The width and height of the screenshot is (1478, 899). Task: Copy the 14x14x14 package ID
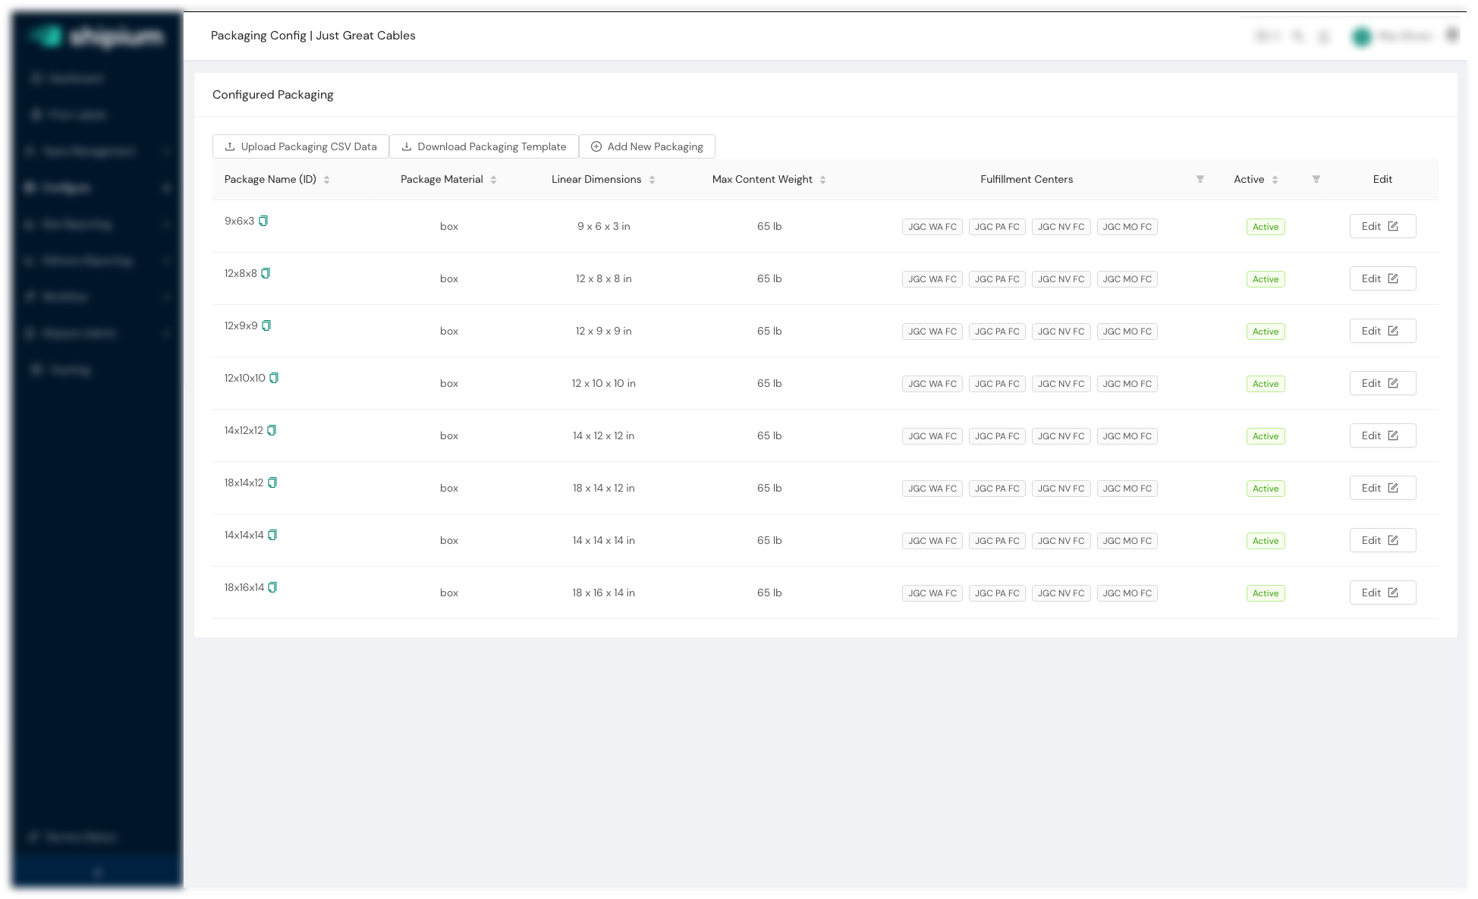272,535
